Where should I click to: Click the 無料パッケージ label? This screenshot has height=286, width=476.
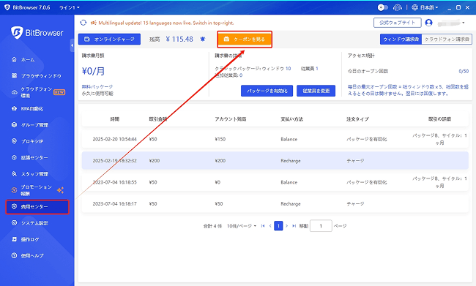(97, 87)
